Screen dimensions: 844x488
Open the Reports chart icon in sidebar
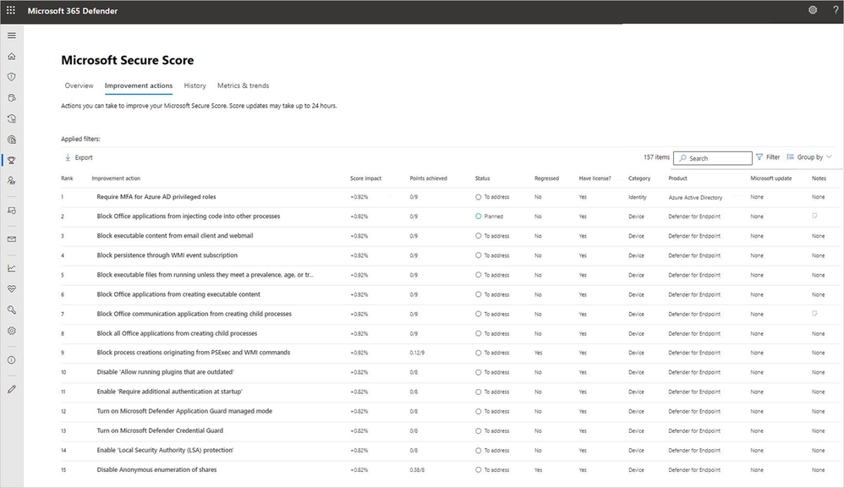[x=11, y=268]
